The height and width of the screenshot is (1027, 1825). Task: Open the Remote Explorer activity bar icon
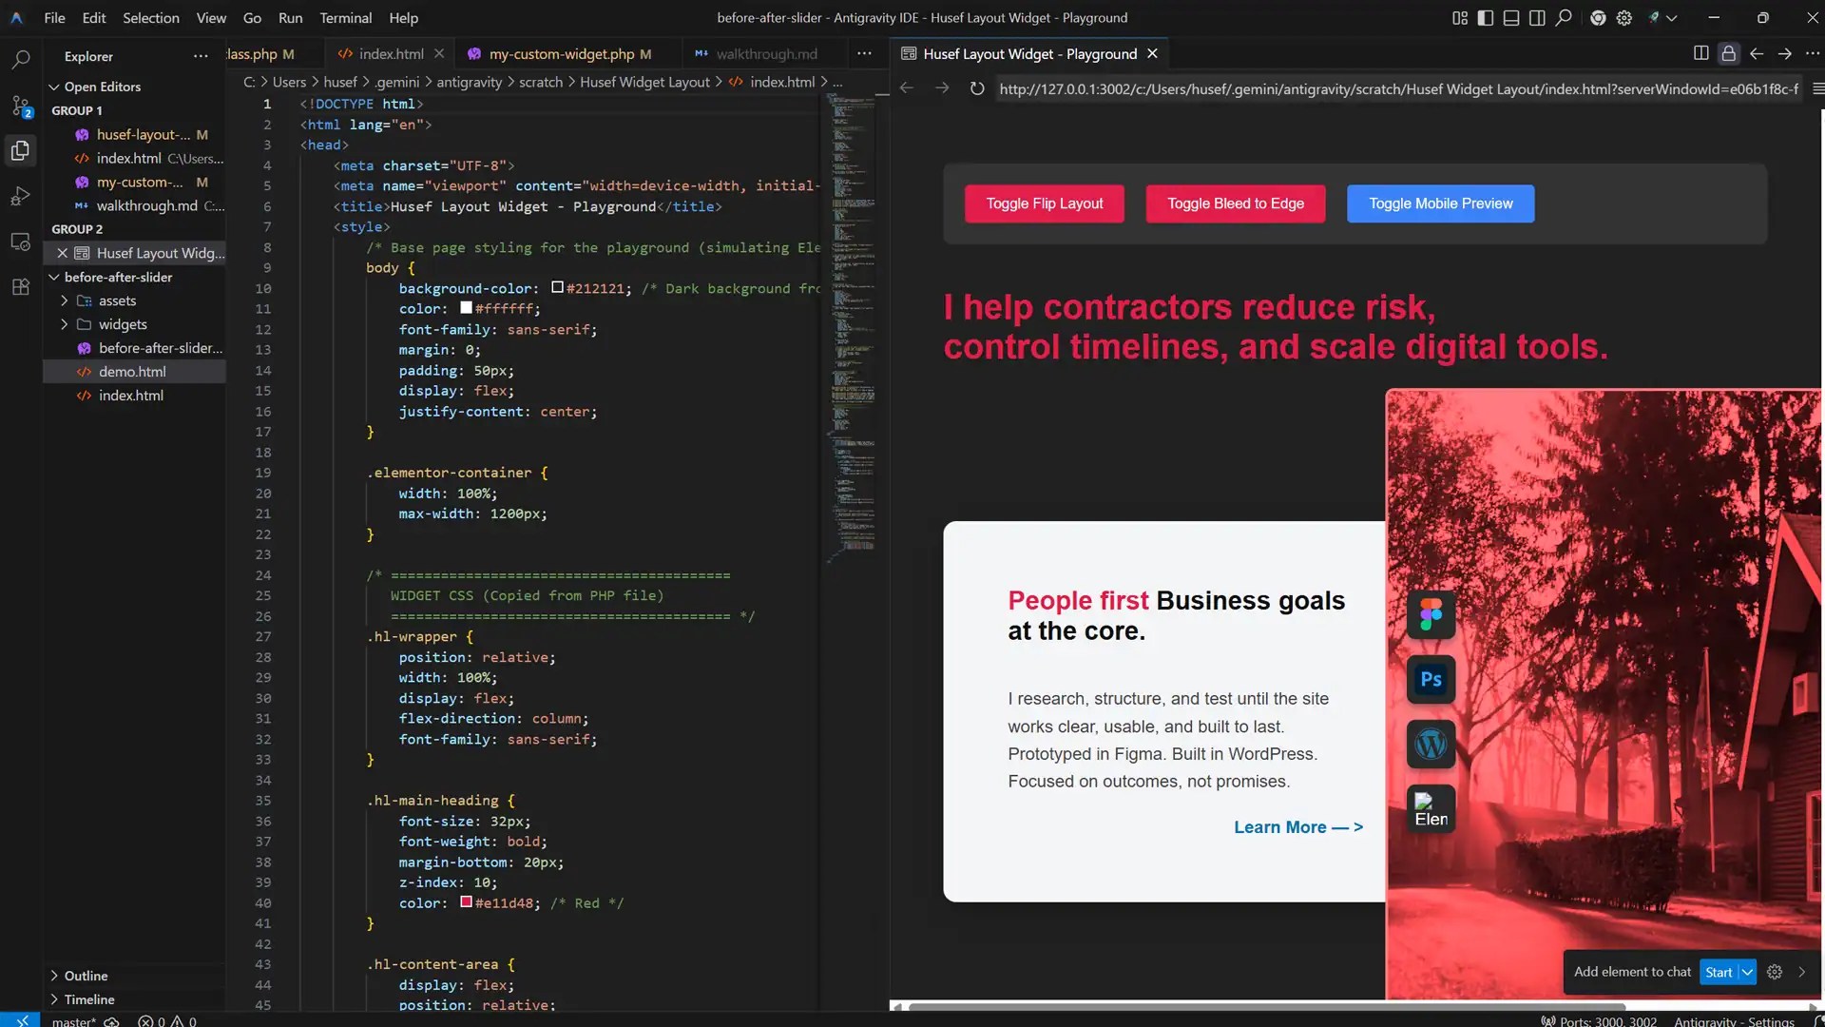coord(21,242)
